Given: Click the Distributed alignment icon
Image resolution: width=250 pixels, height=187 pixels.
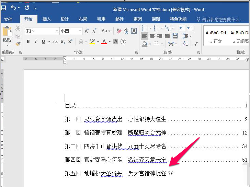Looking at the screenshot, I should [175, 36].
